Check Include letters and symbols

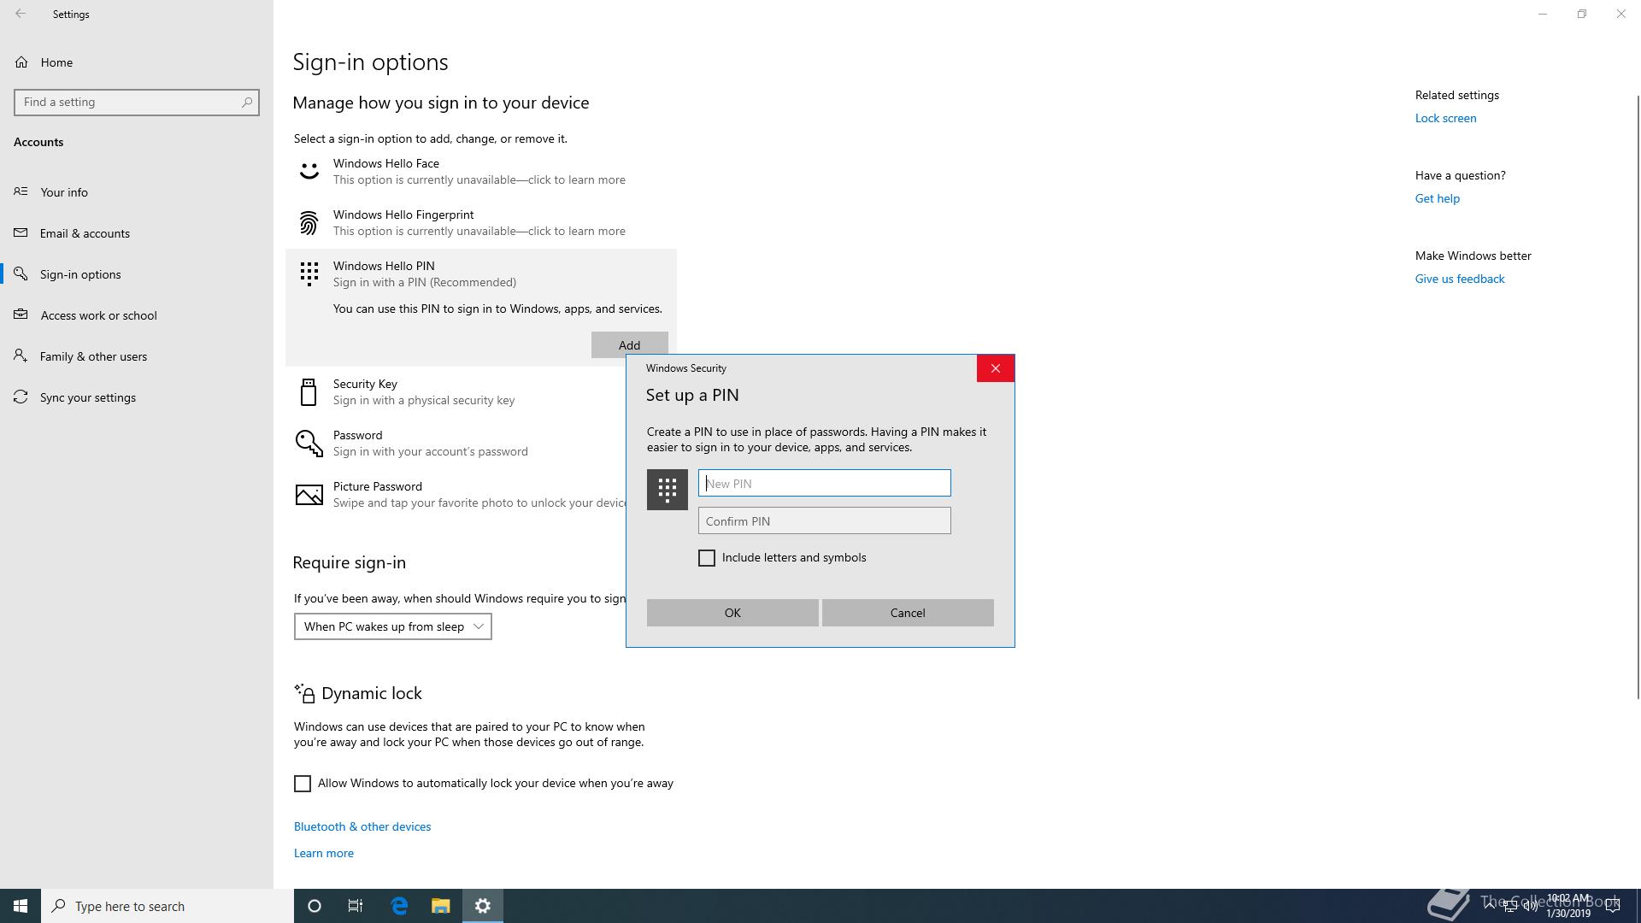707,558
